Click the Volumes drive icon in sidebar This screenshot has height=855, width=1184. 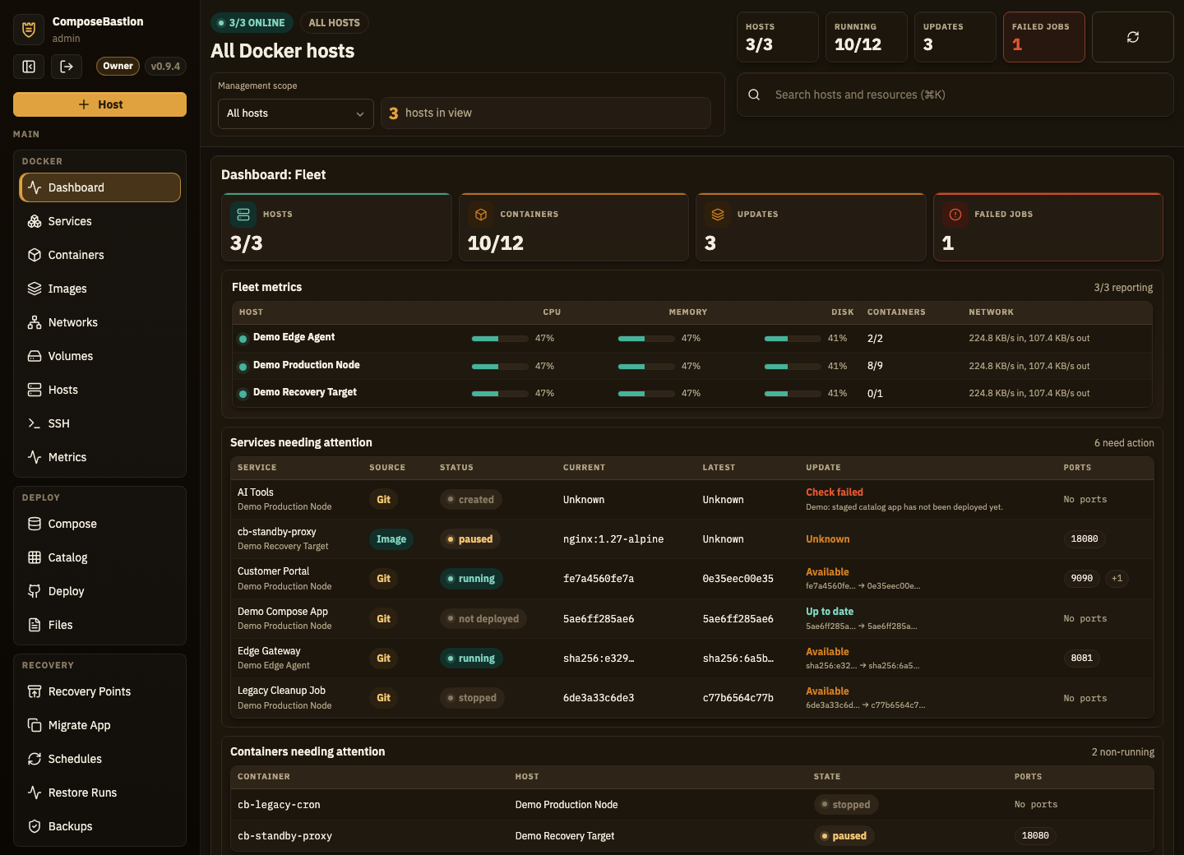coord(35,356)
